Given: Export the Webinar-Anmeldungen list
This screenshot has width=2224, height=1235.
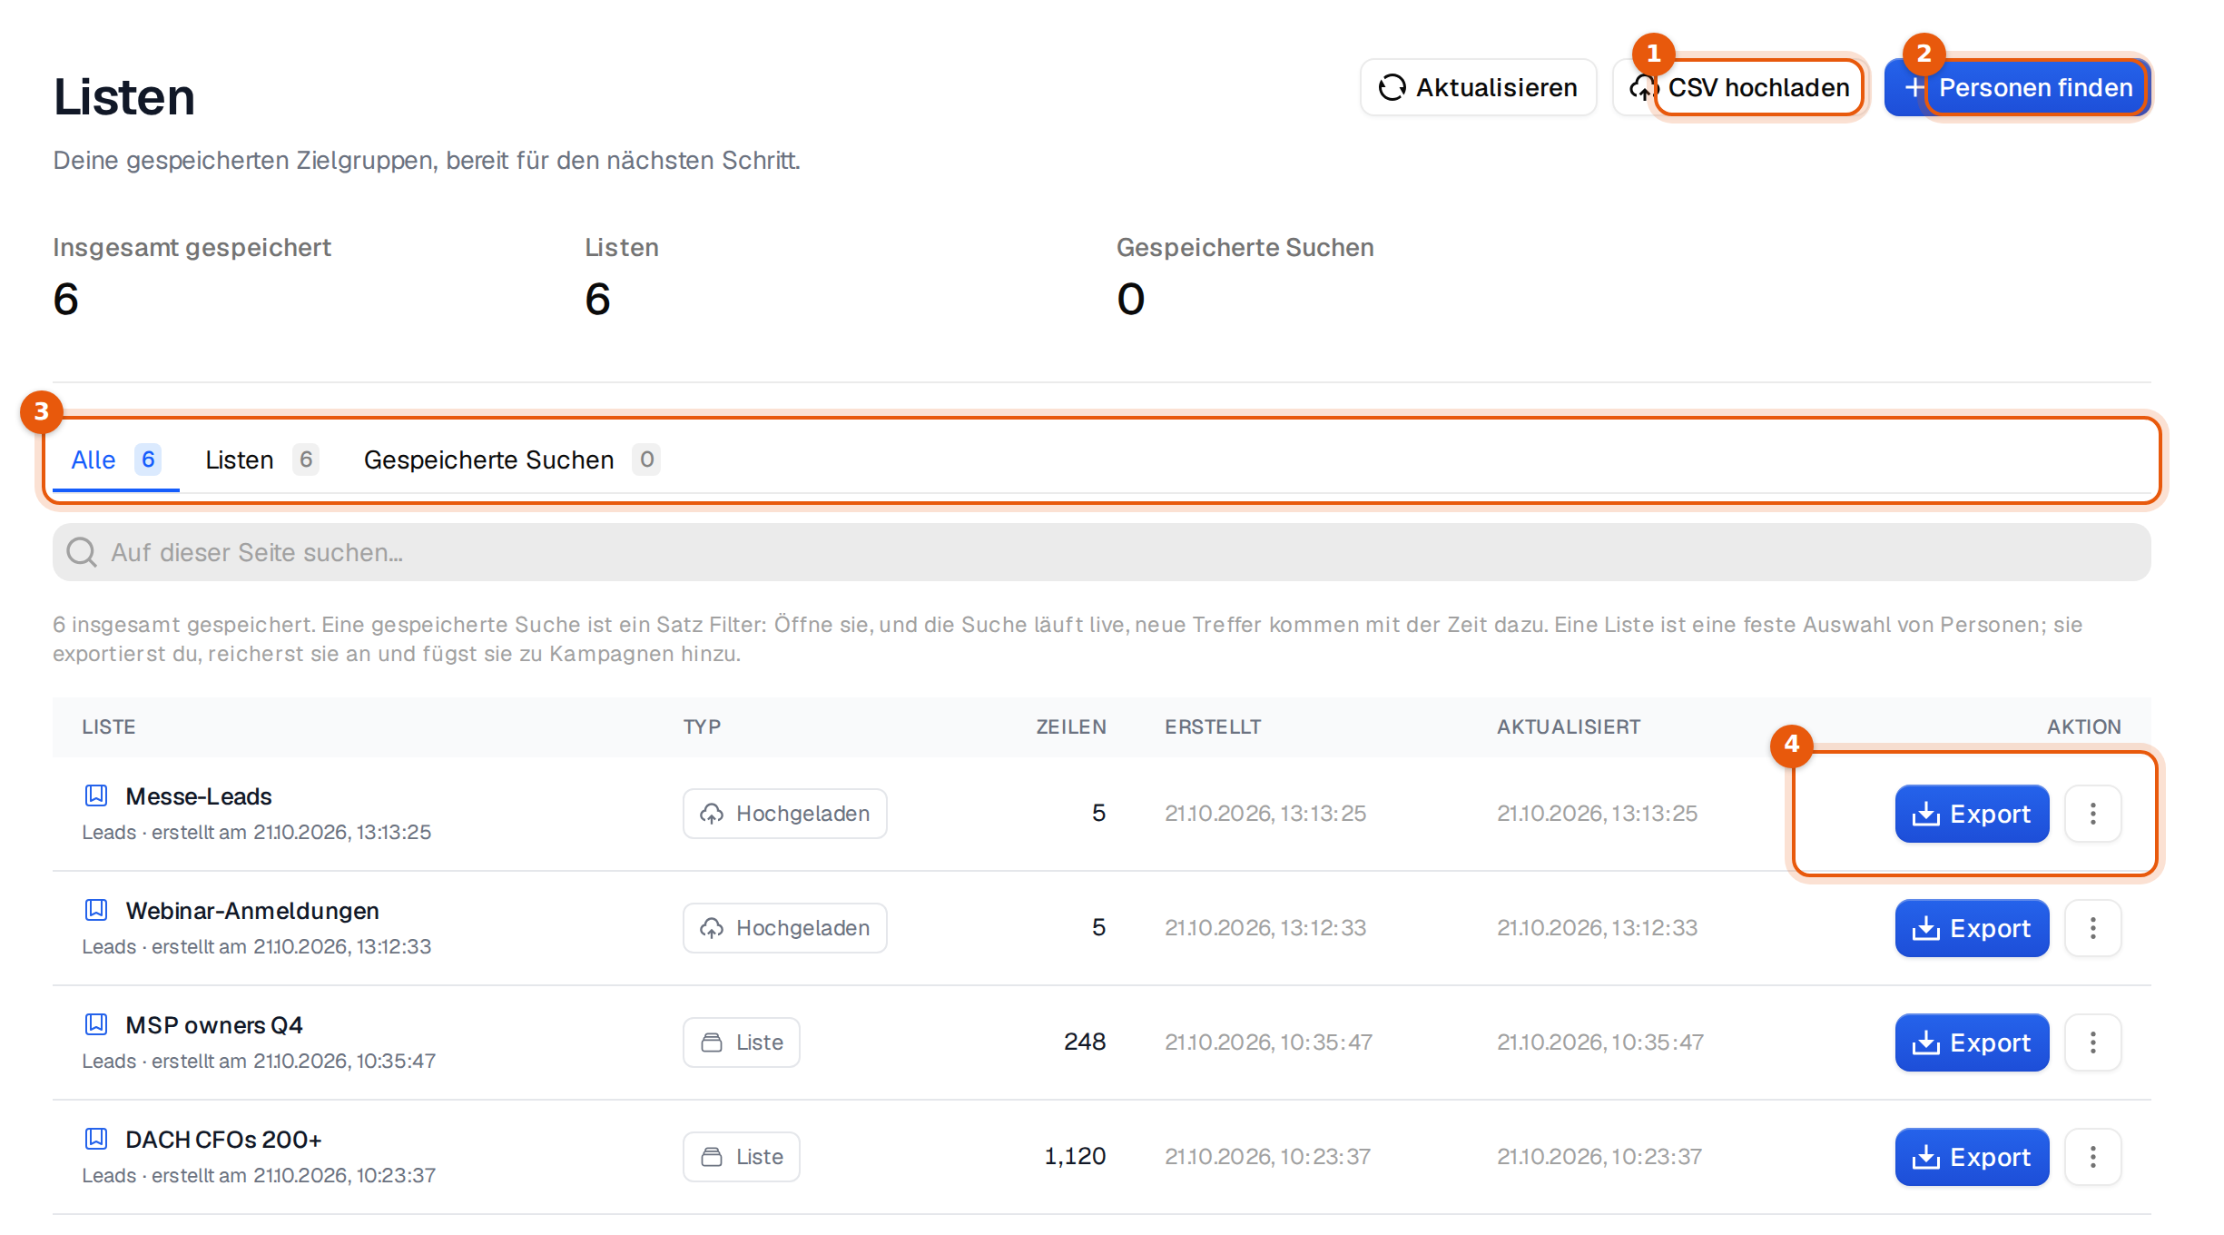Looking at the screenshot, I should tap(1972, 928).
